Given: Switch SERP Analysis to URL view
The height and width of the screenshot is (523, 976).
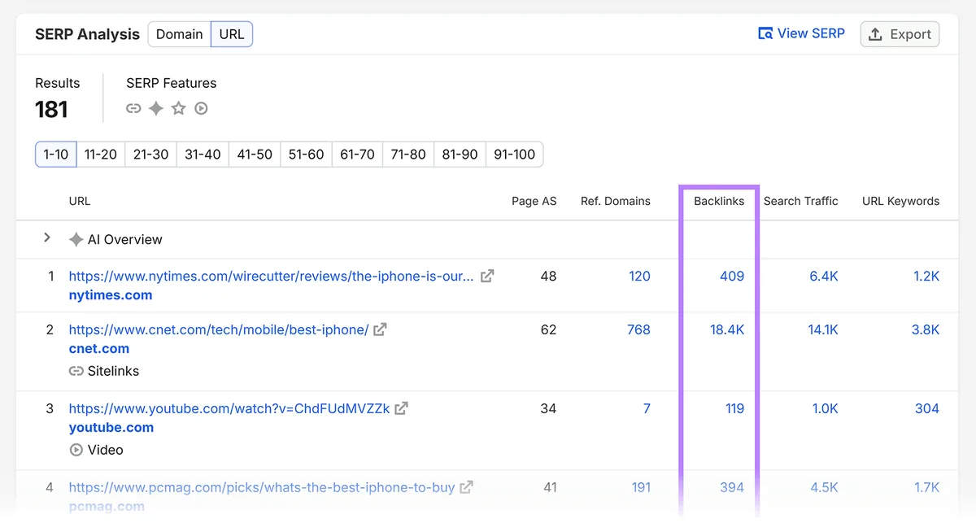Looking at the screenshot, I should [x=232, y=34].
